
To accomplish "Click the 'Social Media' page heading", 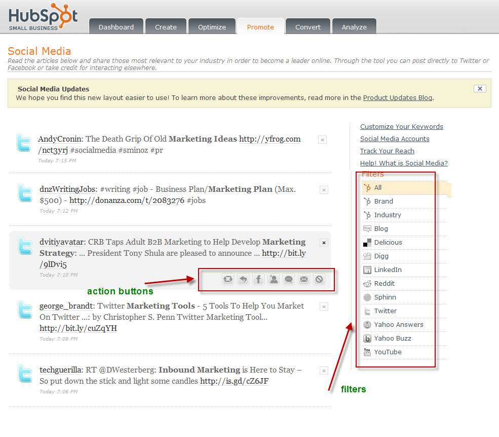I will click(40, 51).
